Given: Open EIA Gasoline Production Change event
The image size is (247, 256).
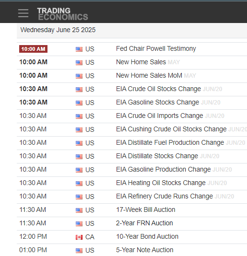Looking at the screenshot, I should click(164, 169).
